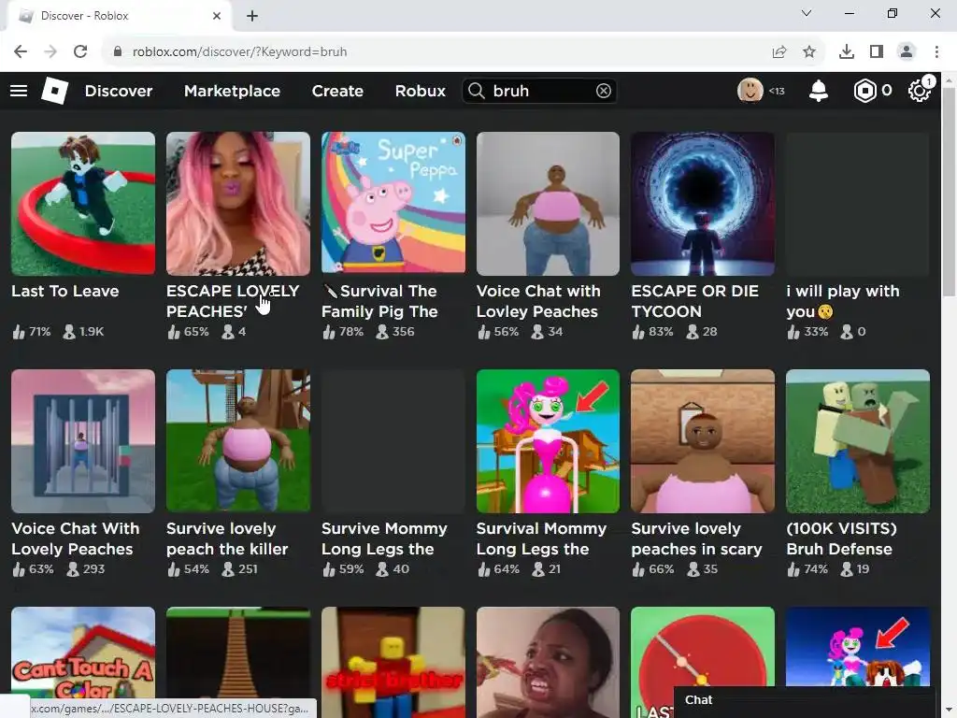Image resolution: width=957 pixels, height=718 pixels.
Task: Open i will play with you title
Action: click(842, 301)
